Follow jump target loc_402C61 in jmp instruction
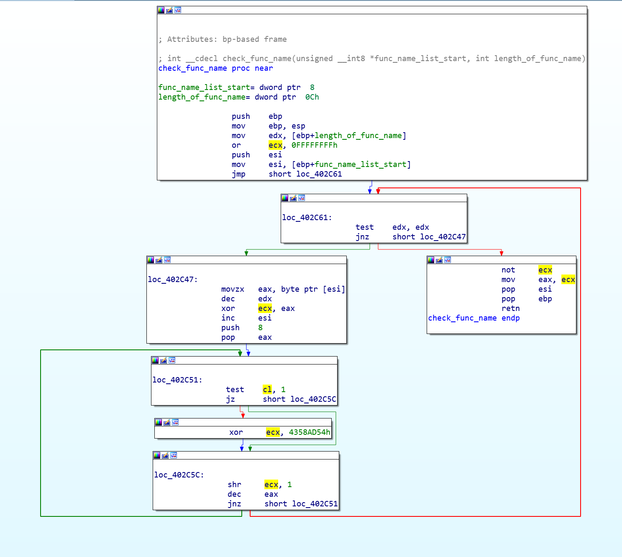This screenshot has height=557, width=622. [319, 174]
